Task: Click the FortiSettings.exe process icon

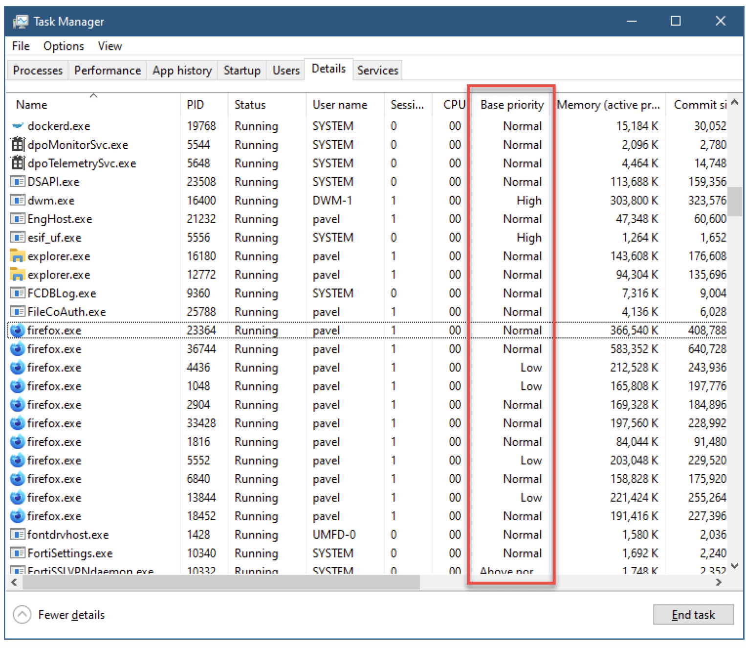Action: point(18,553)
